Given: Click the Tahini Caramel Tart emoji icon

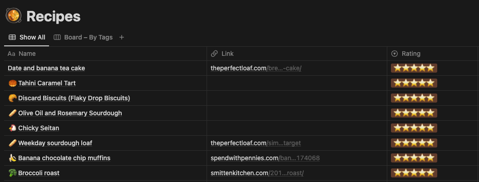Looking at the screenshot, I should pyautogui.click(x=12, y=83).
